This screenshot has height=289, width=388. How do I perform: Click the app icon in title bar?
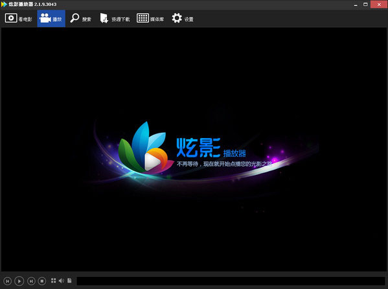pos(4,4)
